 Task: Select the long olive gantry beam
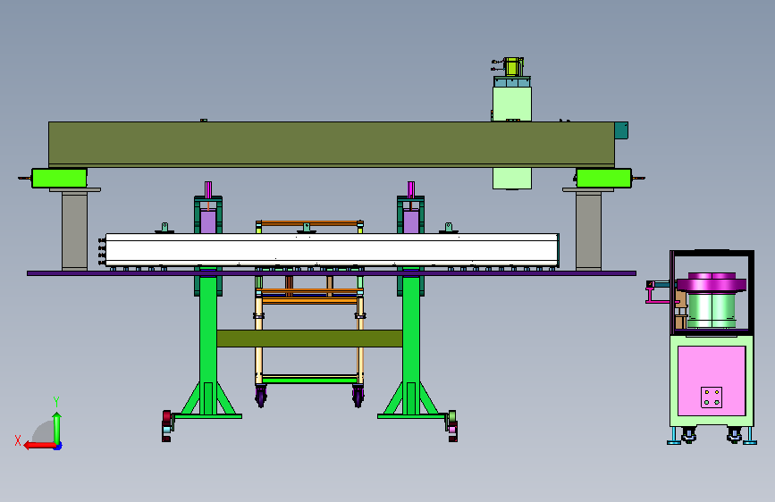coord(331,143)
